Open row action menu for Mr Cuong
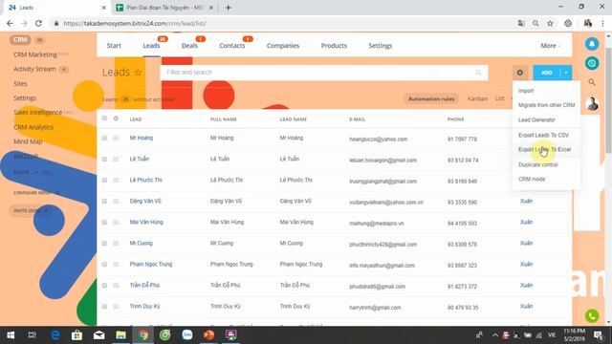This screenshot has height=344, width=612. pyautogui.click(x=116, y=244)
